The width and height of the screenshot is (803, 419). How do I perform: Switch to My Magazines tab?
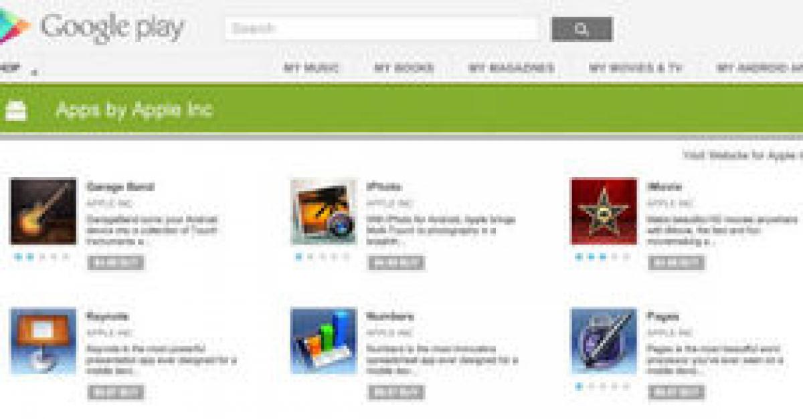(x=511, y=68)
